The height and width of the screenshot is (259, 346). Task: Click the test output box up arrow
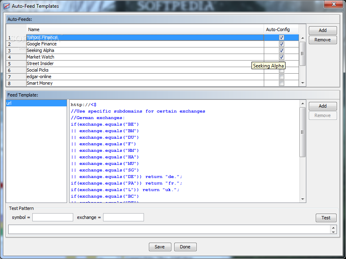point(333,227)
